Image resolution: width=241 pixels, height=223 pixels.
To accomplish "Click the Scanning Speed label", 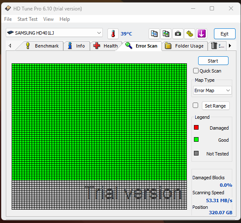I will click(x=208, y=193).
